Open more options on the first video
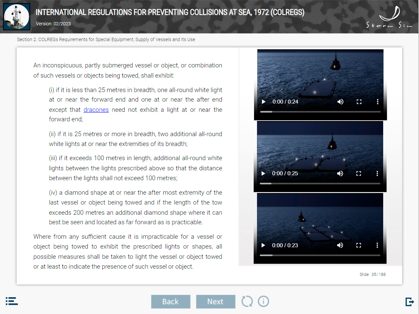The width and height of the screenshot is (419, 314). [378, 102]
